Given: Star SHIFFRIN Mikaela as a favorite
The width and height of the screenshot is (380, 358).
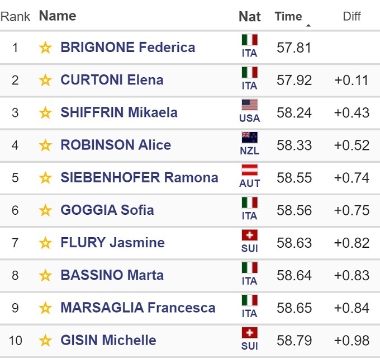Looking at the screenshot, I should pyautogui.click(x=45, y=112).
